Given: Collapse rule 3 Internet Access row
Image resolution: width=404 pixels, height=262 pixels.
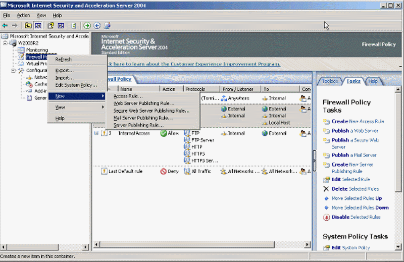Looking at the screenshot, I should (x=96, y=133).
